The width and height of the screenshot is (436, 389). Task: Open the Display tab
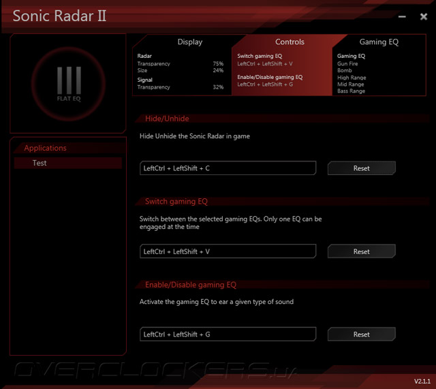coord(182,65)
